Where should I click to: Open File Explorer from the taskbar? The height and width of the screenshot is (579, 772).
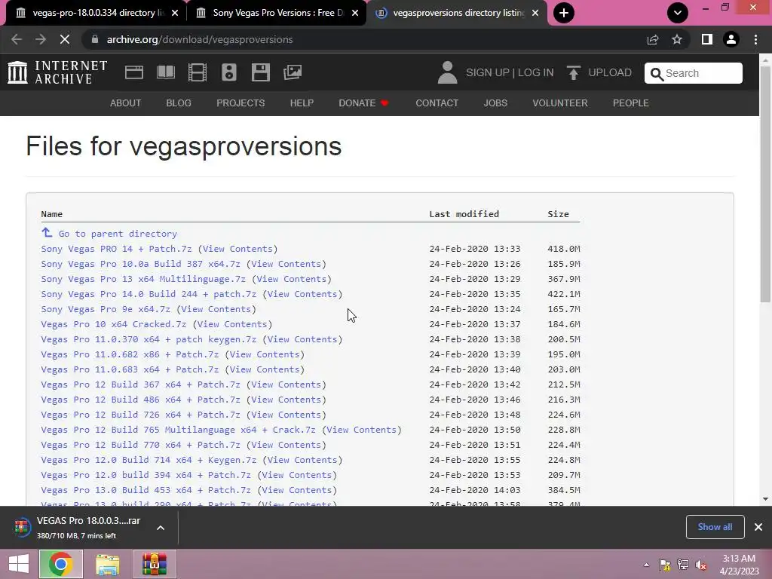107,564
